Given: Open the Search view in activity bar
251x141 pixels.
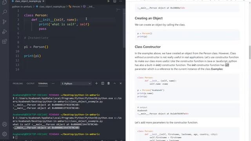Looking at the screenshot, I should pos(5,12).
